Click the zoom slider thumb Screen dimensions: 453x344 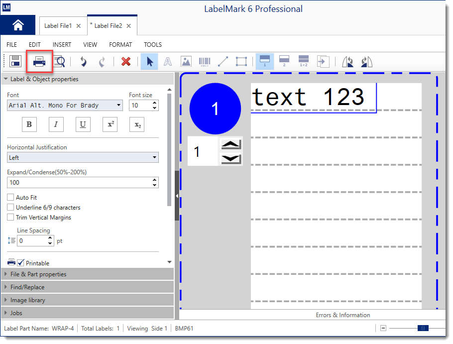pos(423,328)
